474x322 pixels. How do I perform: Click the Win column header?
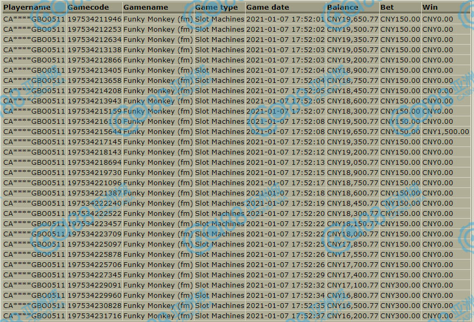[x=430, y=7]
